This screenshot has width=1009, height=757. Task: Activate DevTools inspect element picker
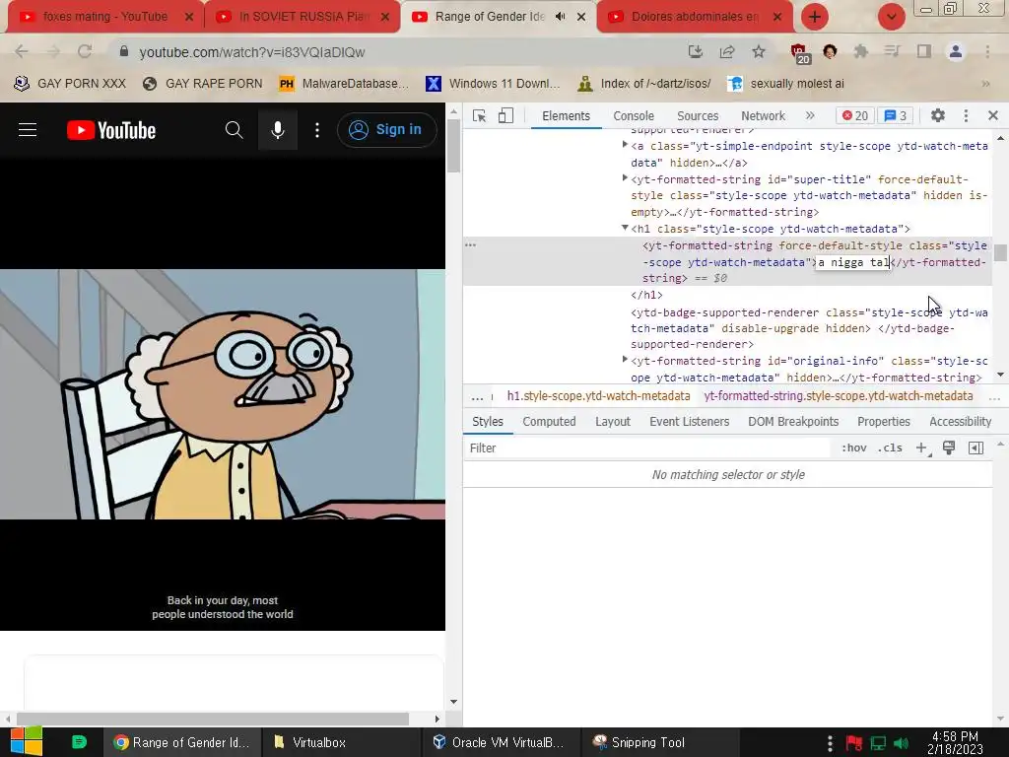pyautogui.click(x=479, y=116)
